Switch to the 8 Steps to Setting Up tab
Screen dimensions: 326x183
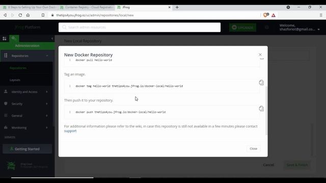pyautogui.click(x=30, y=7)
